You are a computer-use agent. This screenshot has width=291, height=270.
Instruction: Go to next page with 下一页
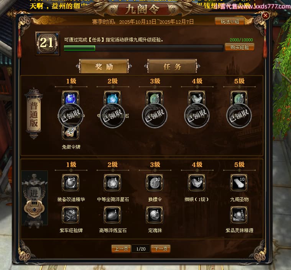(x=161, y=249)
